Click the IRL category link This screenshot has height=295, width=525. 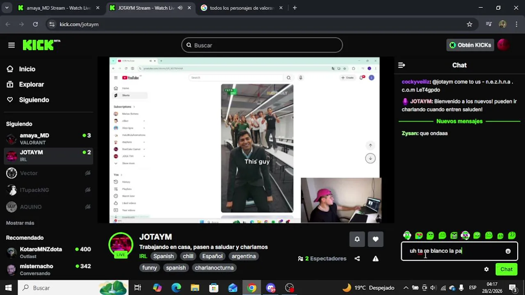coord(143,256)
